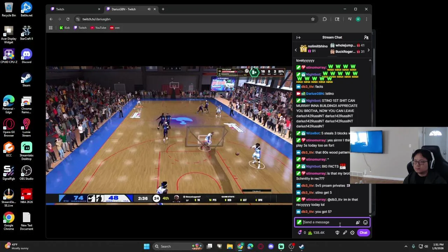Viewport: 448px width, 252px height.
Task: Select the Discord desktop icon
Action: coord(27,56)
